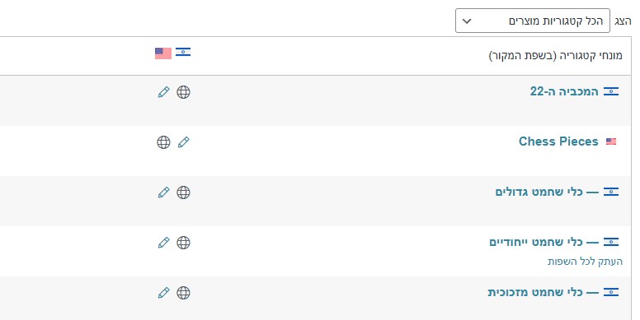Image resolution: width=640 pixels, height=320 pixels.
Task: Open the כלי שחמט גדולים category link
Action: (x=547, y=192)
